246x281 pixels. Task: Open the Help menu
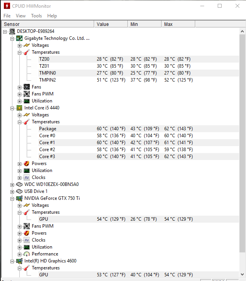click(x=52, y=16)
